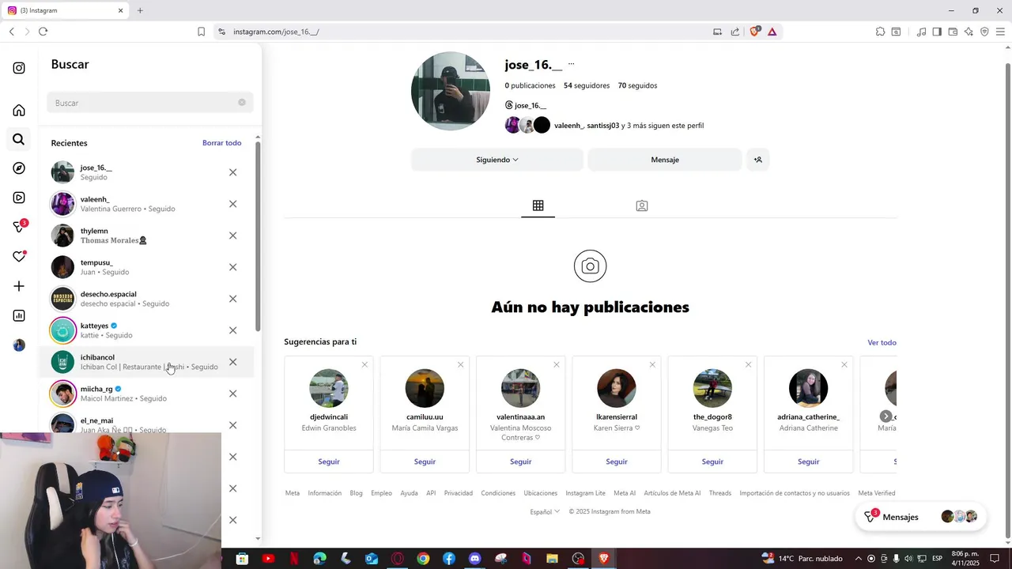This screenshot has width=1012, height=569.
Task: Open jose_16.__ profile picture
Action: pyautogui.click(x=451, y=91)
